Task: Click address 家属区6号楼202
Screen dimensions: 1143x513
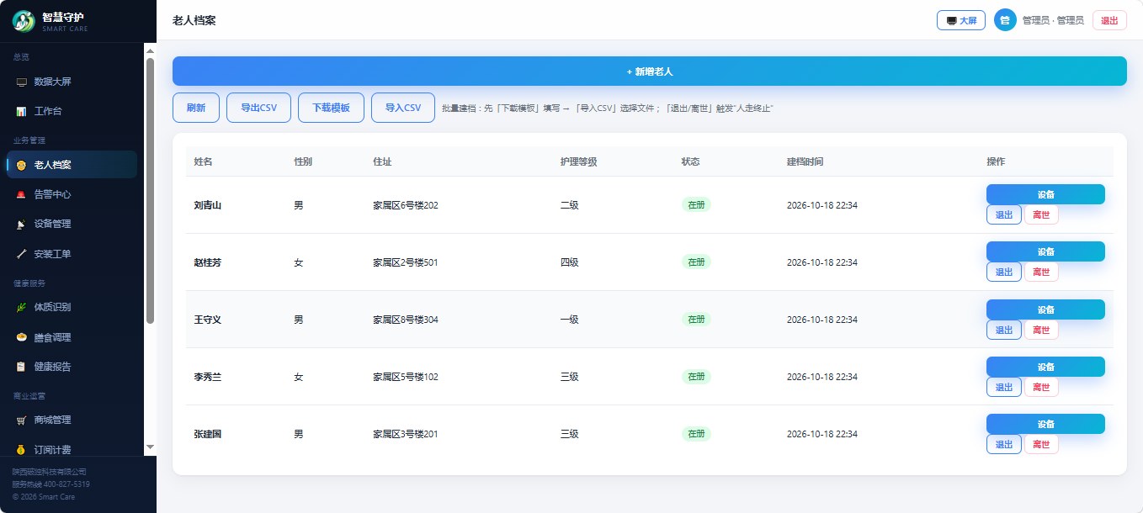Action: [406, 205]
